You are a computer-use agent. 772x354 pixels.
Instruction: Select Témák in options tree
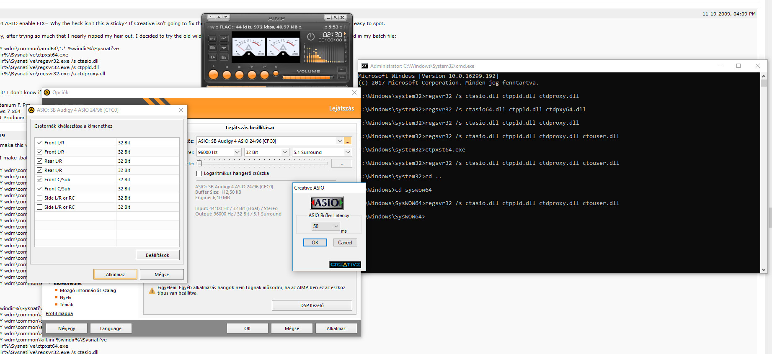coord(66,305)
